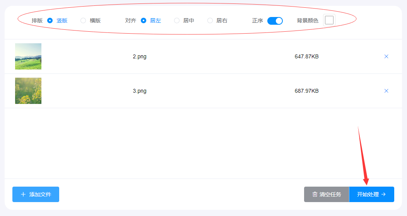
Task: Choose 居右 right alignment
Action: pos(210,20)
